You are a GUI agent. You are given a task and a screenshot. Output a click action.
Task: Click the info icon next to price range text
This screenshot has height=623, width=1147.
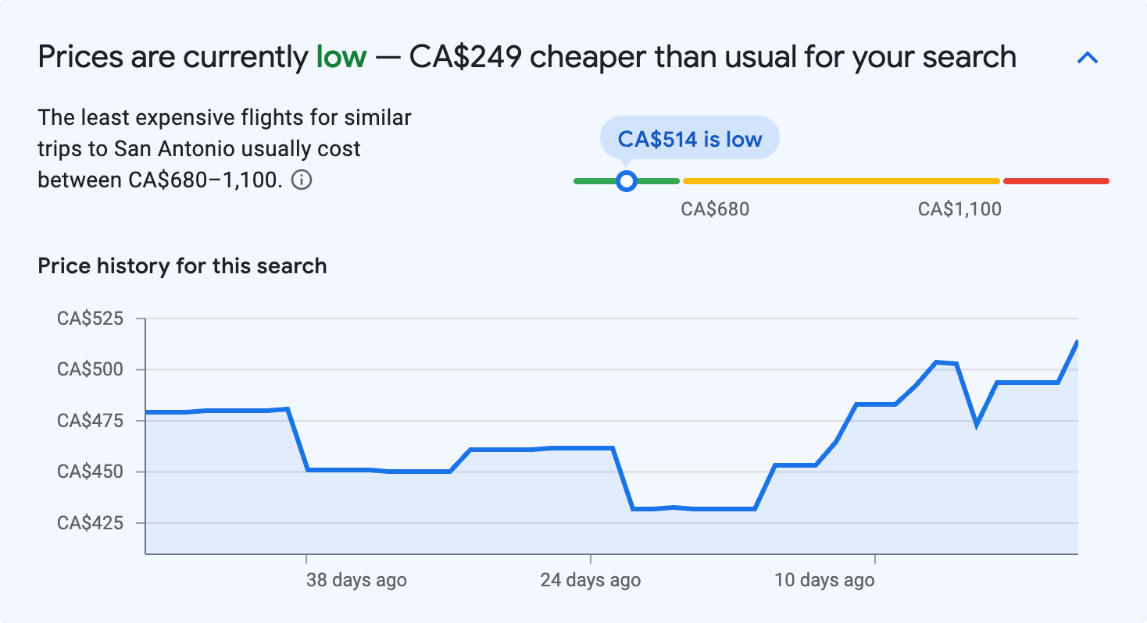click(x=303, y=180)
